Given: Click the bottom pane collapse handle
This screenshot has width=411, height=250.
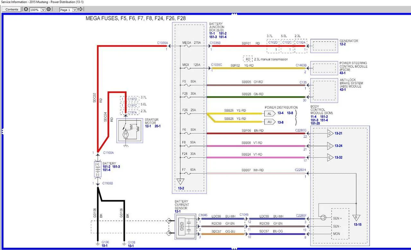Looking at the screenshot, I should [234, 248].
